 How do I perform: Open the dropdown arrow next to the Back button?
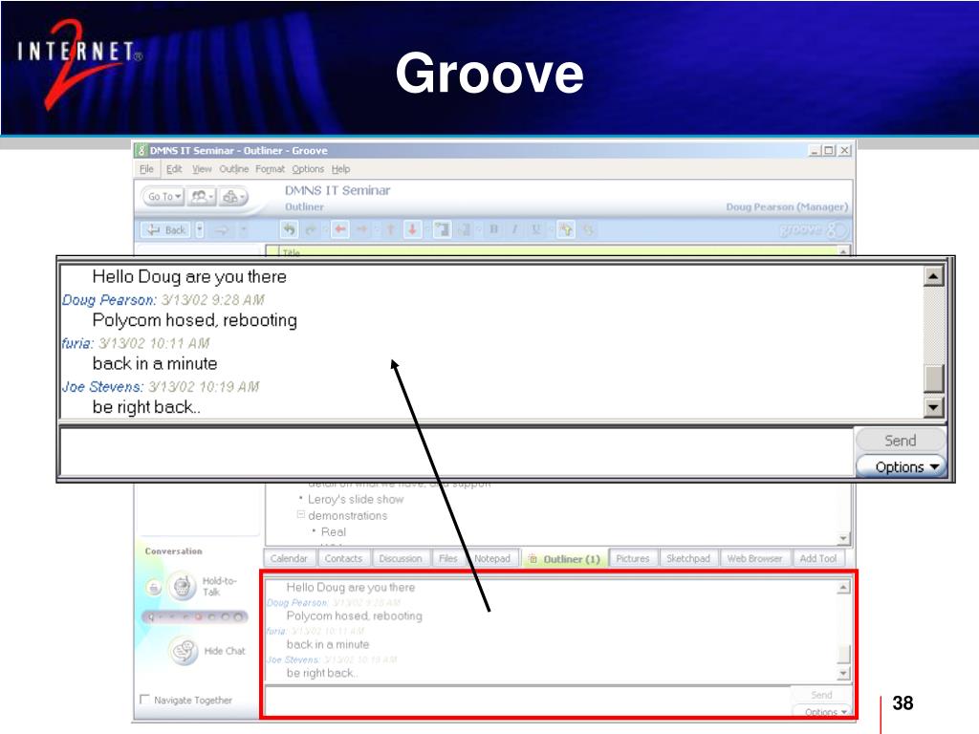pyautogui.click(x=200, y=230)
